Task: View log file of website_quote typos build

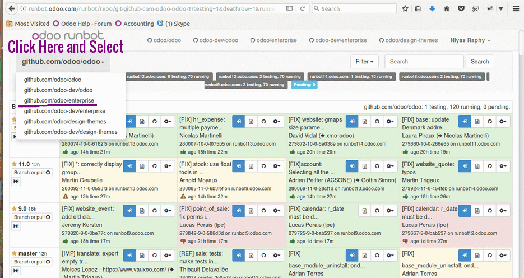Action: [477, 166]
